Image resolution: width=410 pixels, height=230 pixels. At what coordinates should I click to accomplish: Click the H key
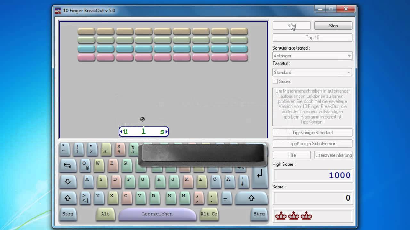click(160, 181)
